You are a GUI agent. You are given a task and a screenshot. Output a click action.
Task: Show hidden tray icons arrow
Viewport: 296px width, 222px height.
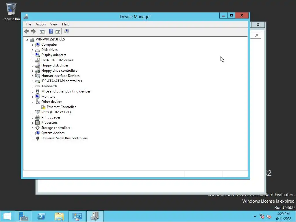point(255,216)
